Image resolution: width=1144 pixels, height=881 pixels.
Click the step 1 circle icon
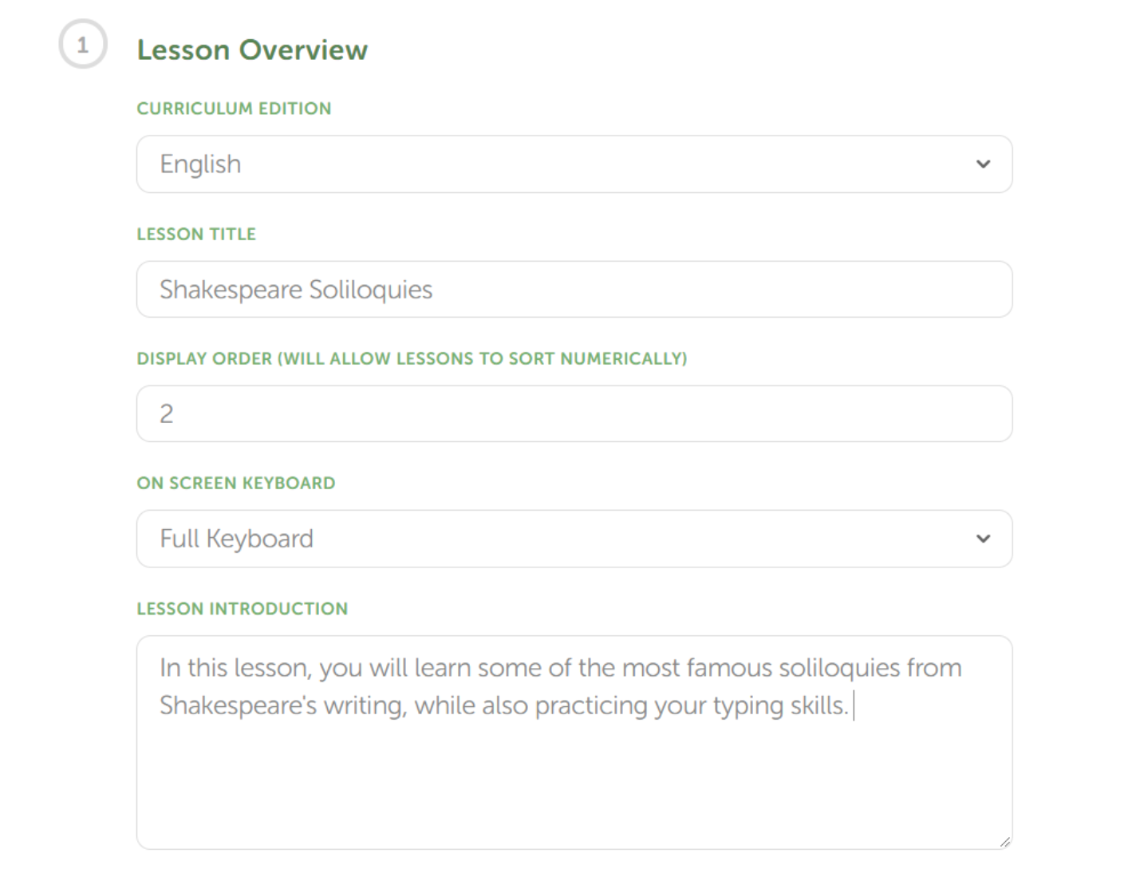(82, 45)
